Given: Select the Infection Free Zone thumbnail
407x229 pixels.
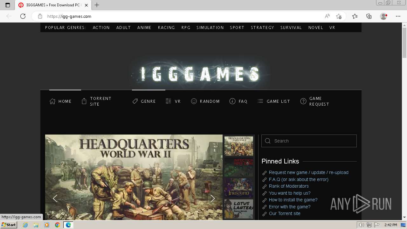Looking at the screenshot, I should (239, 167).
